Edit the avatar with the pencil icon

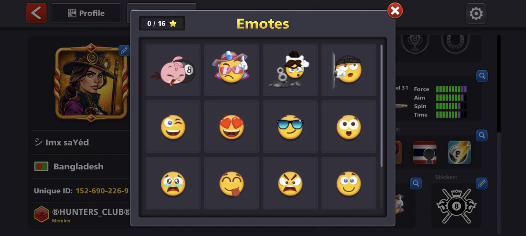[124, 50]
